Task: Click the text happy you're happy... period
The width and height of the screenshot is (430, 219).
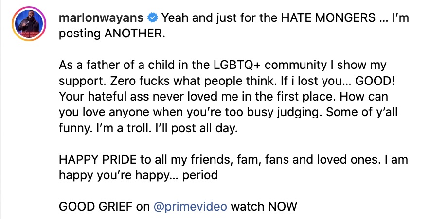Action: [138, 175]
